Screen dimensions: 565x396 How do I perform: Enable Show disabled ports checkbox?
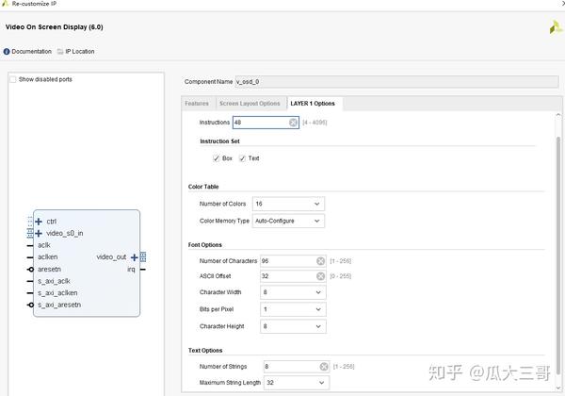point(13,79)
